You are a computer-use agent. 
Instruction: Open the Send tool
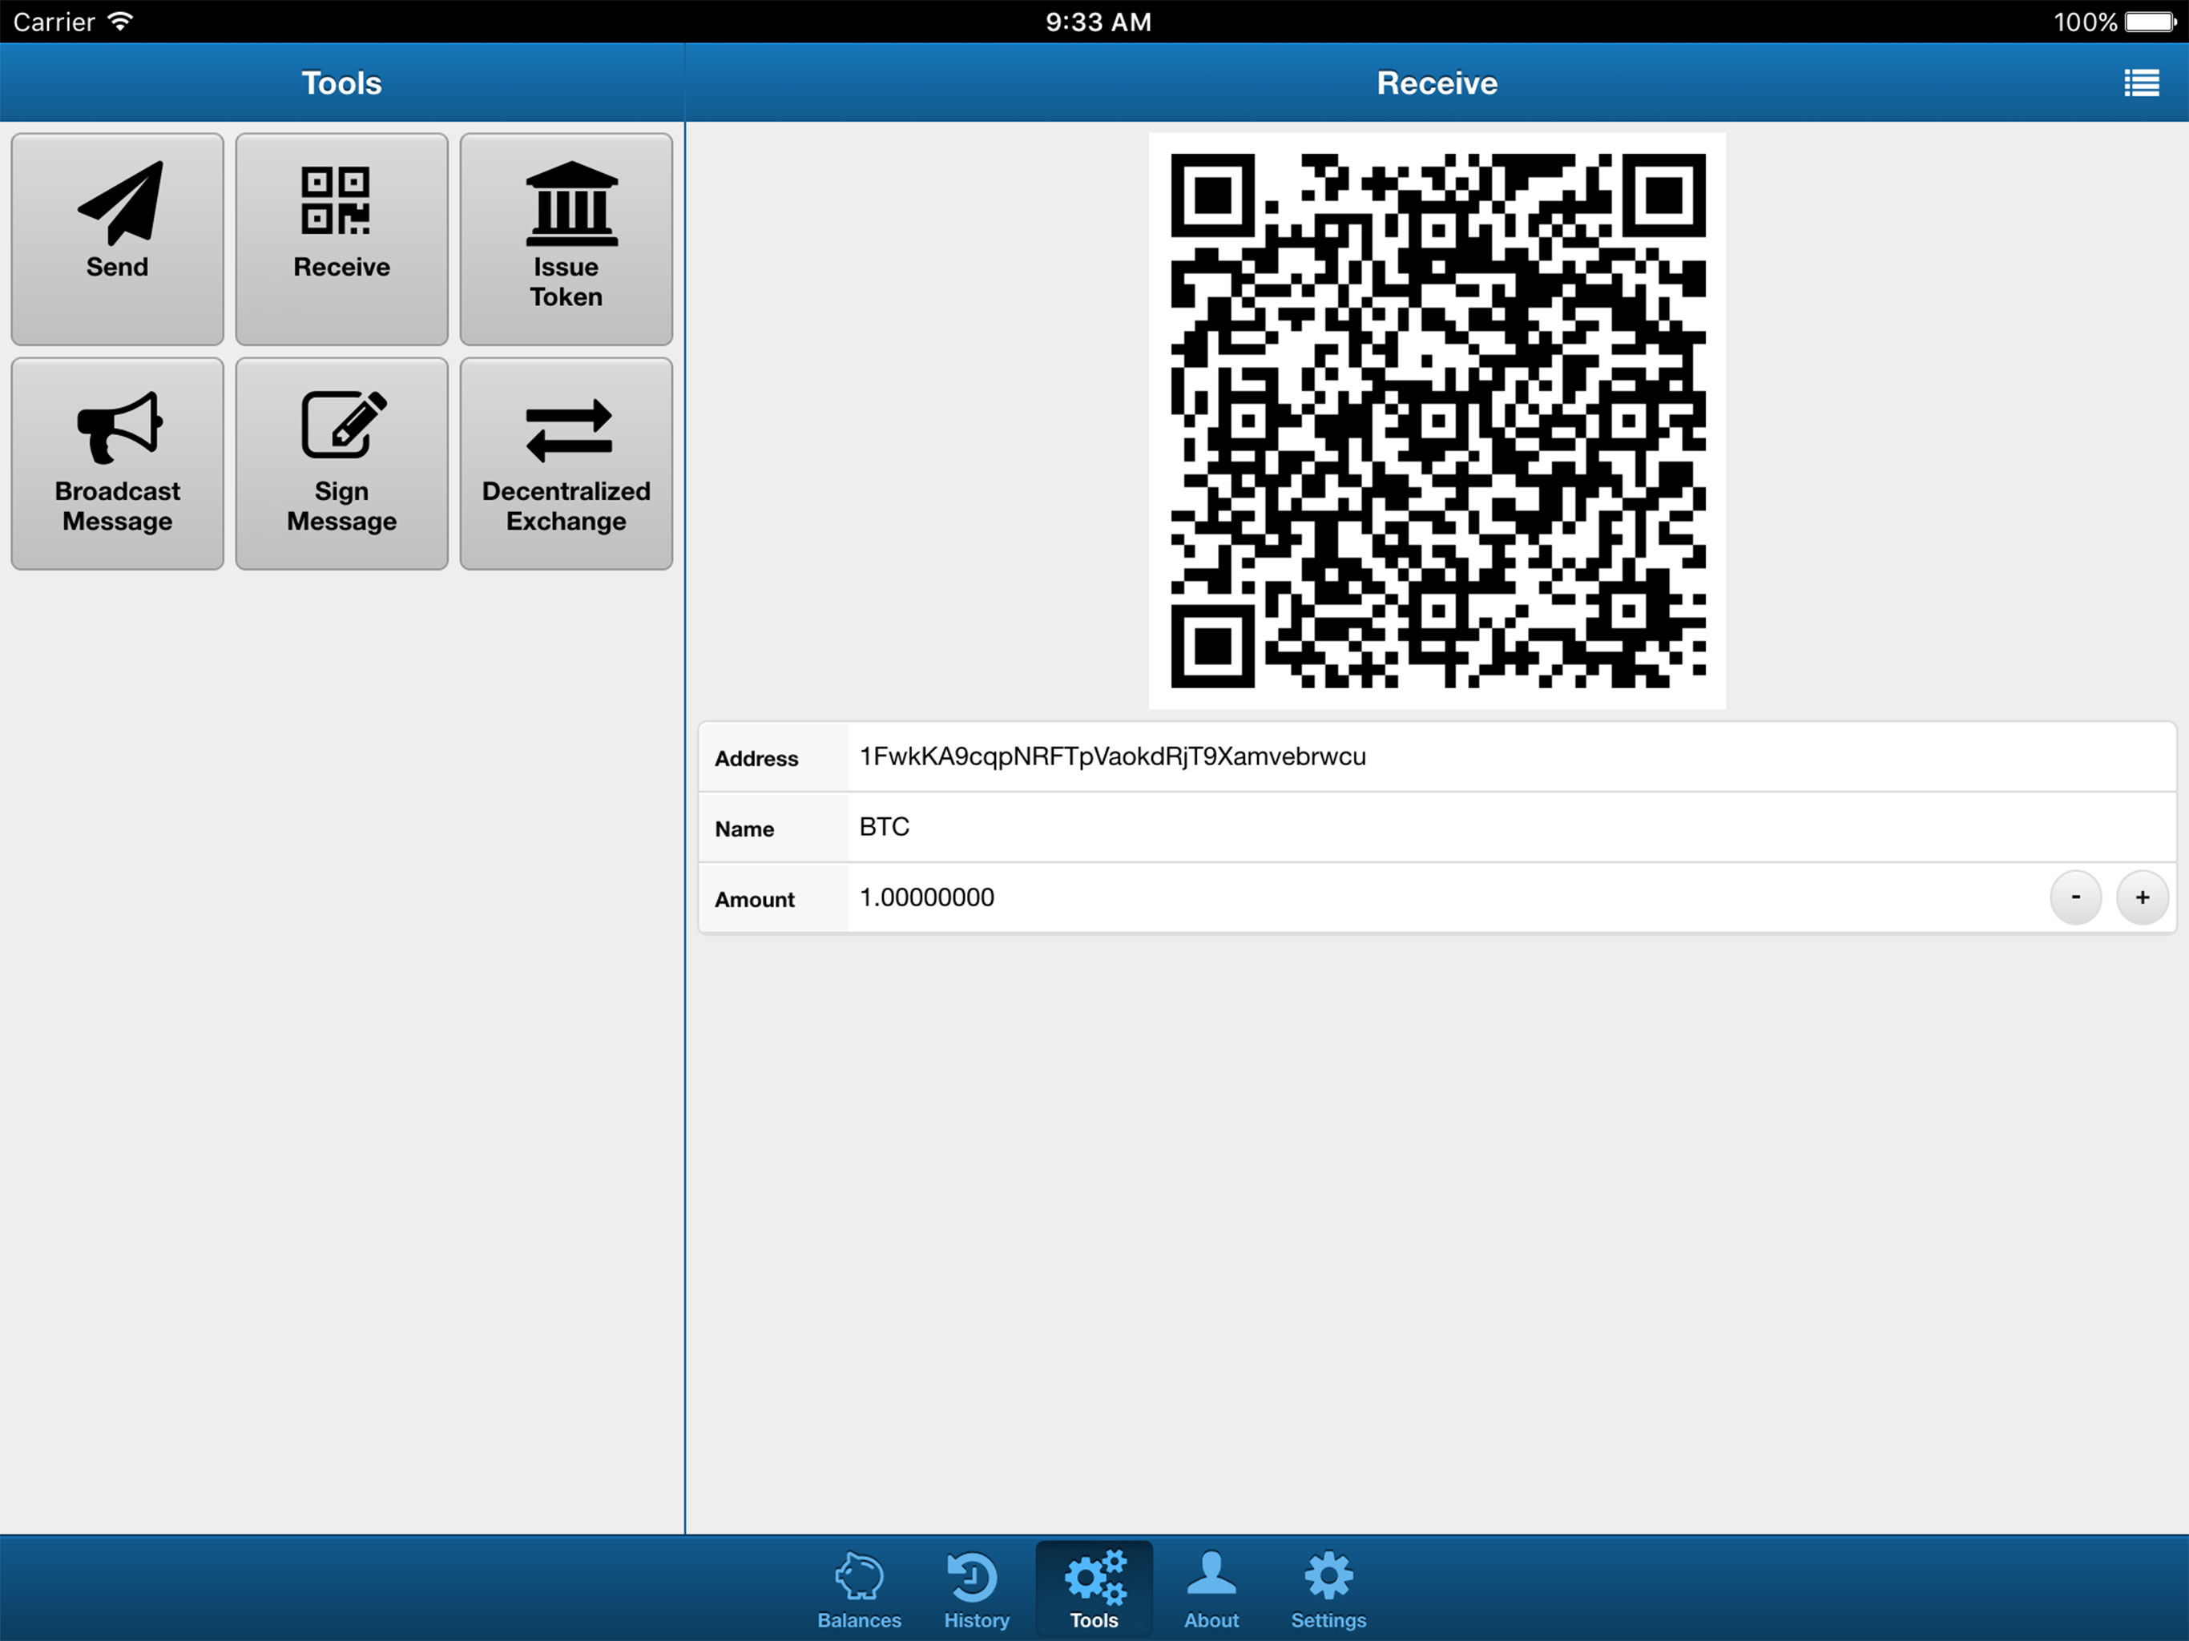pyautogui.click(x=117, y=239)
